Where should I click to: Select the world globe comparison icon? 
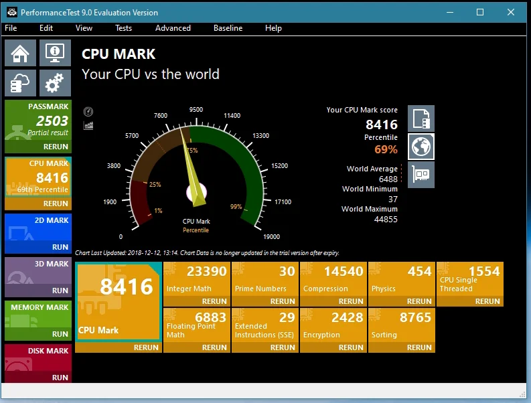click(x=421, y=147)
